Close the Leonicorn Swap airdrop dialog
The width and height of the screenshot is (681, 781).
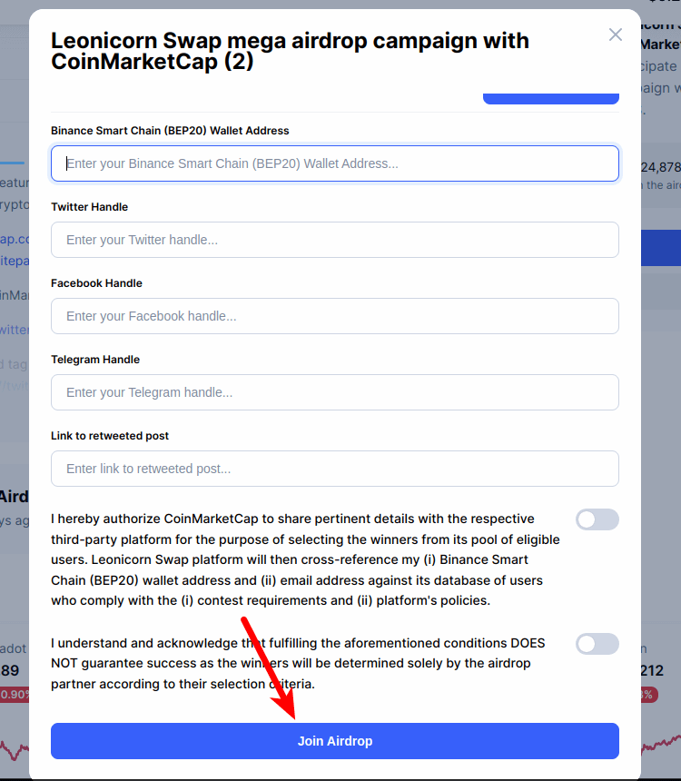pos(616,35)
